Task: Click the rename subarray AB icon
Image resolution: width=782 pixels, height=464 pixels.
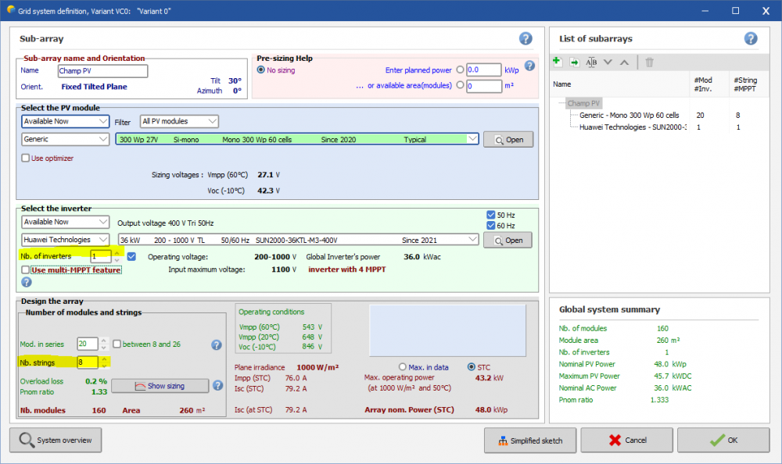Action: pyautogui.click(x=591, y=62)
